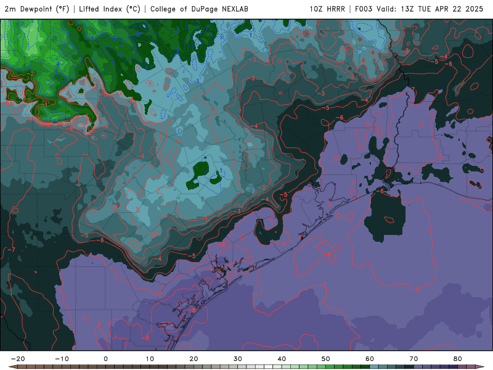Image resolution: width=493 pixels, height=370 pixels.
Task: Click the "2m Dewpoint (°F)" title text
Action: pos(36,9)
